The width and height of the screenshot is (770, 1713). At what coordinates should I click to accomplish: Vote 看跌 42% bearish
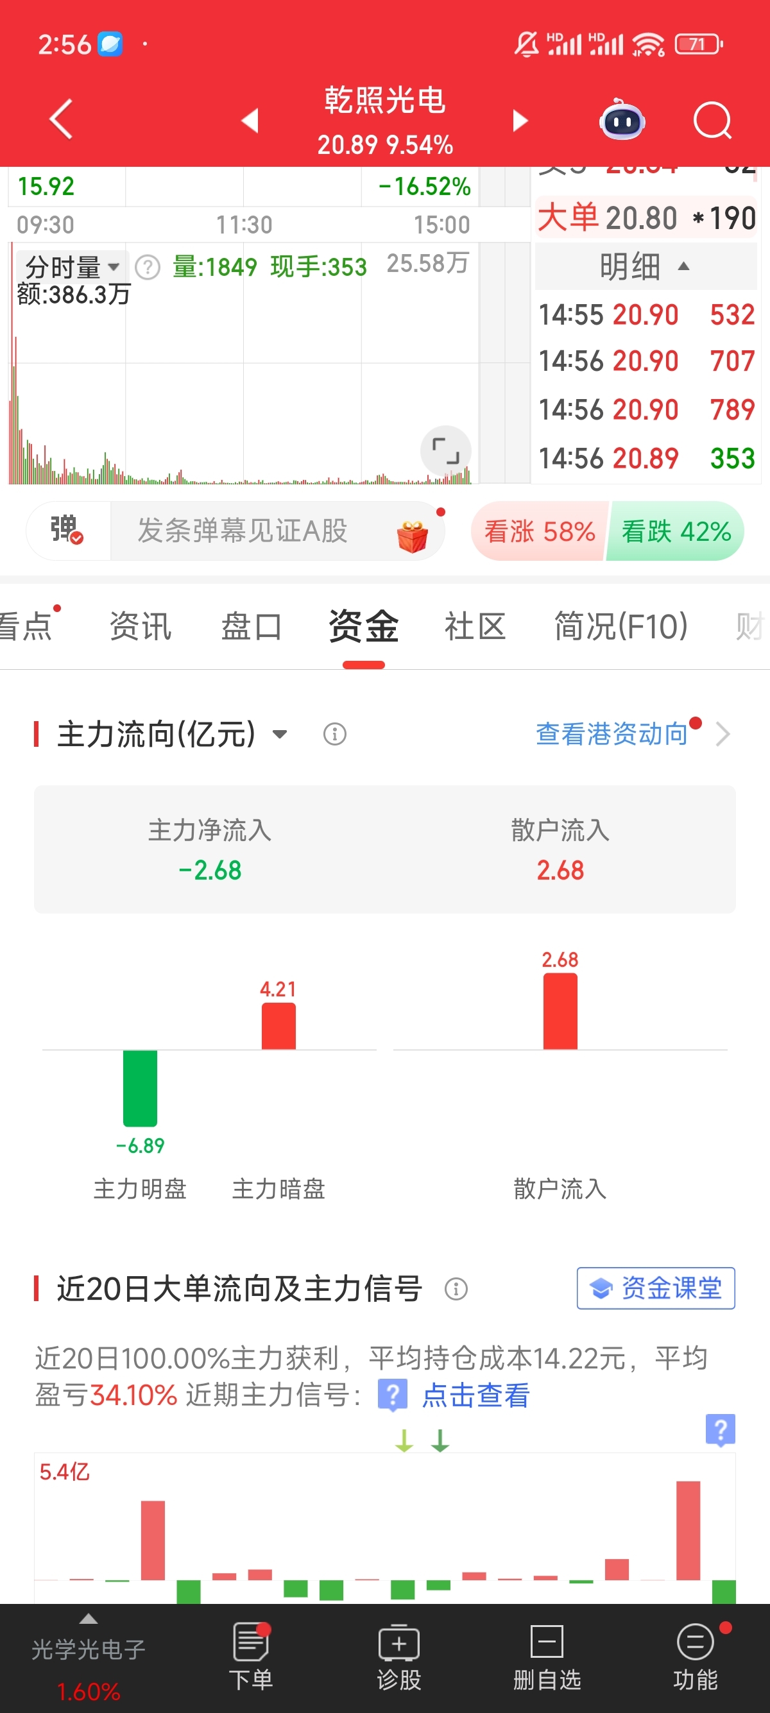pos(676,531)
